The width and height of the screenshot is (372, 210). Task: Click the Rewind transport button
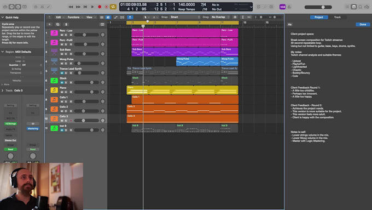(x=71, y=7)
